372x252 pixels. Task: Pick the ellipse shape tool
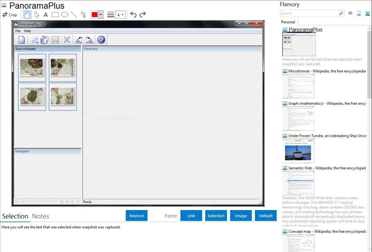tap(65, 15)
